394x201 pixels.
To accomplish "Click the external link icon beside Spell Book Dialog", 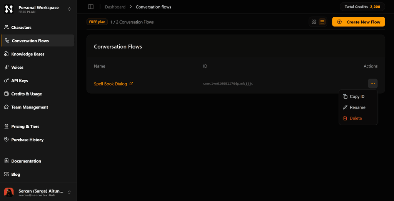I will [131, 84].
